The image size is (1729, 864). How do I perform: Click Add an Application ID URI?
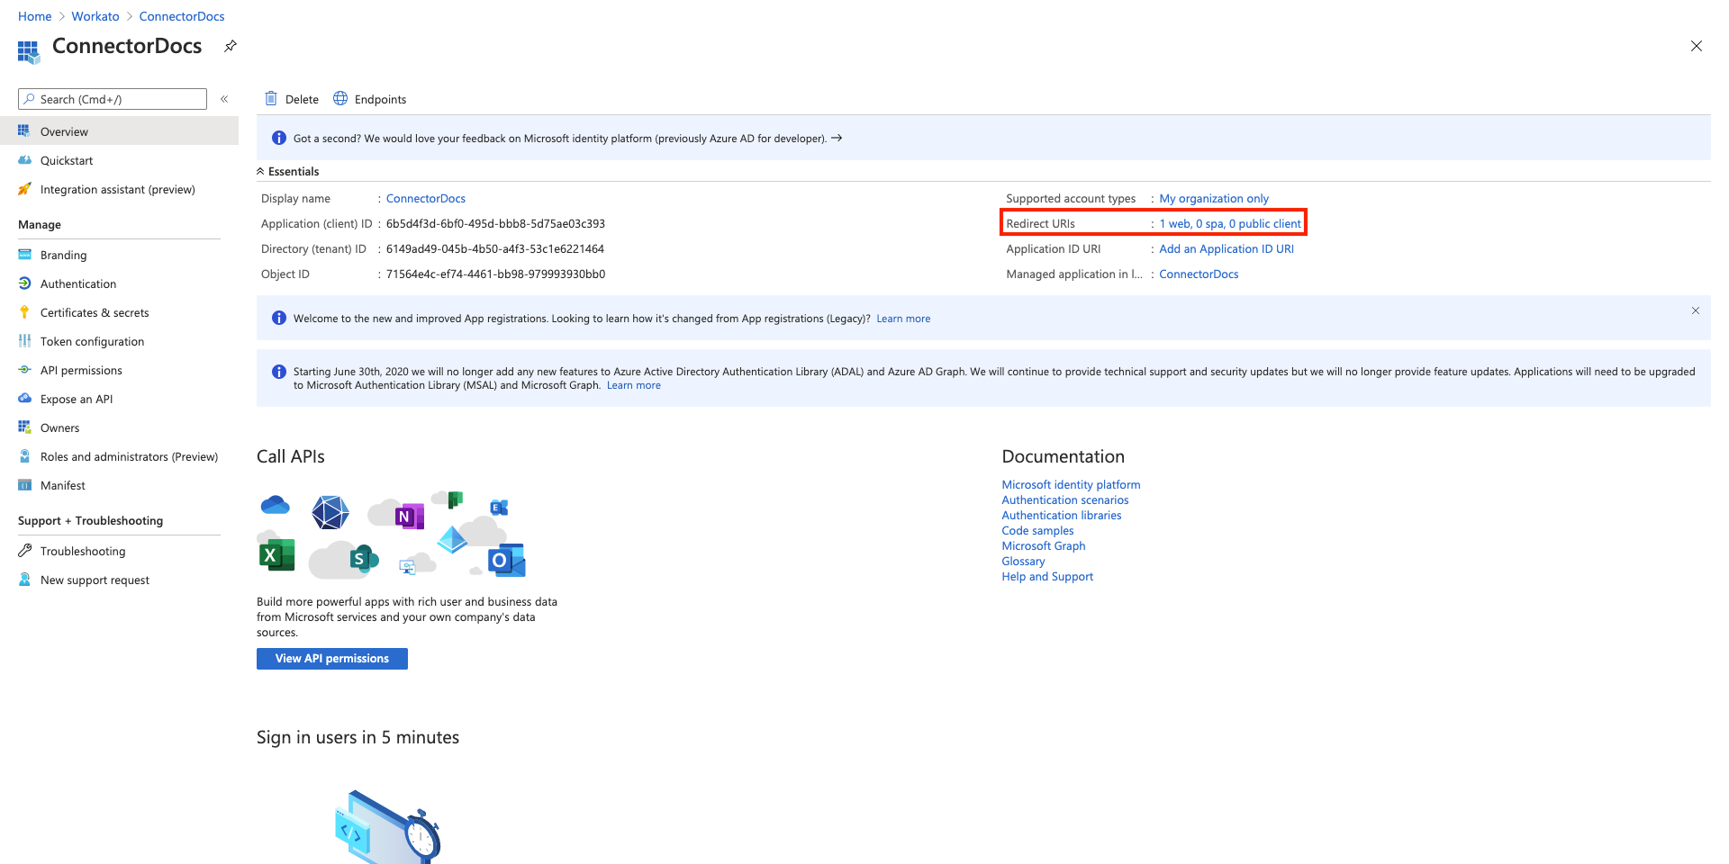tap(1226, 248)
